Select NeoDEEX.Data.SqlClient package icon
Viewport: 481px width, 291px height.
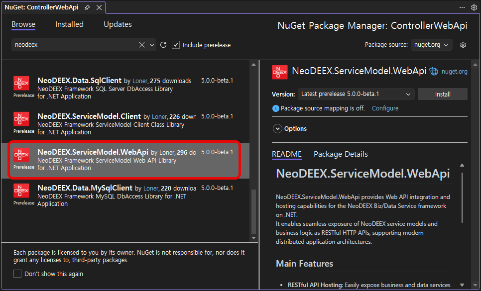[21, 83]
